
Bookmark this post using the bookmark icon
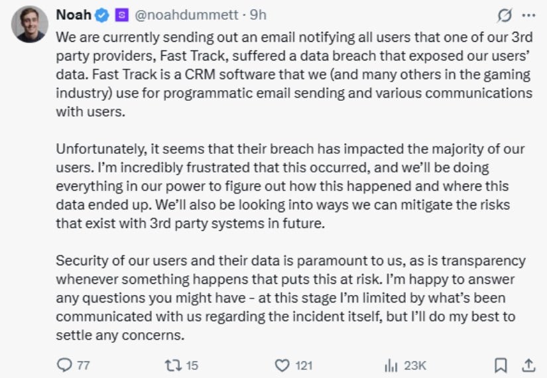(501, 365)
